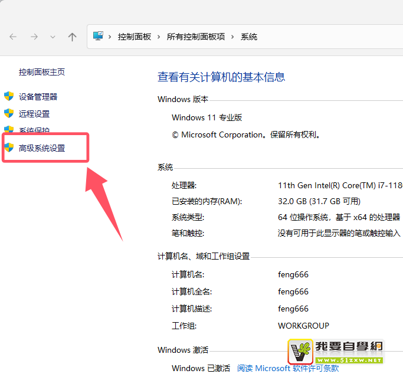Viewport: 403px width, 377px height.
Task: Click the Forward navigation arrow
Action: pyautogui.click(x=34, y=37)
